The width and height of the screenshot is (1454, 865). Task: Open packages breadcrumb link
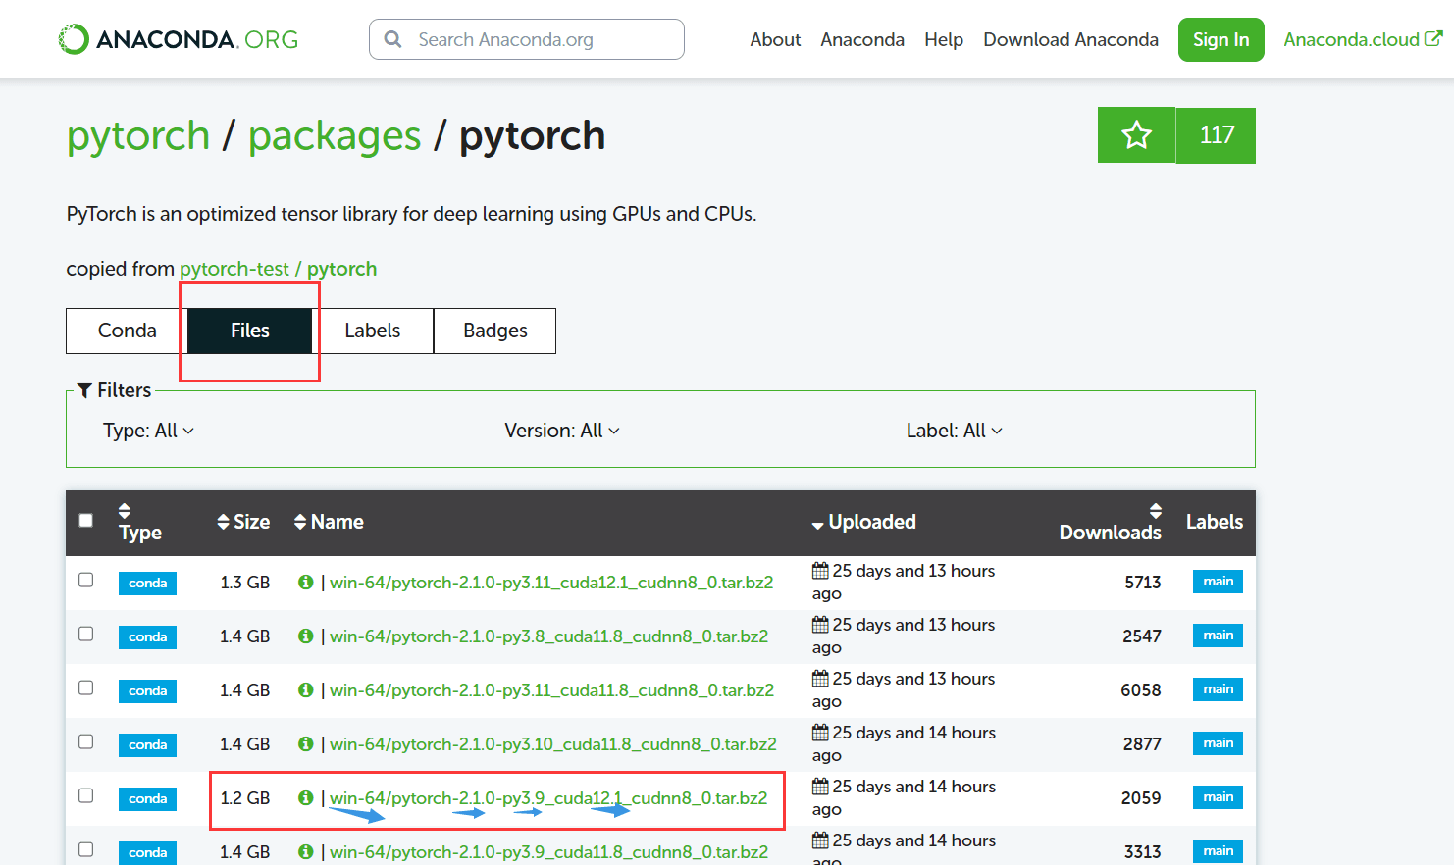[335, 135]
